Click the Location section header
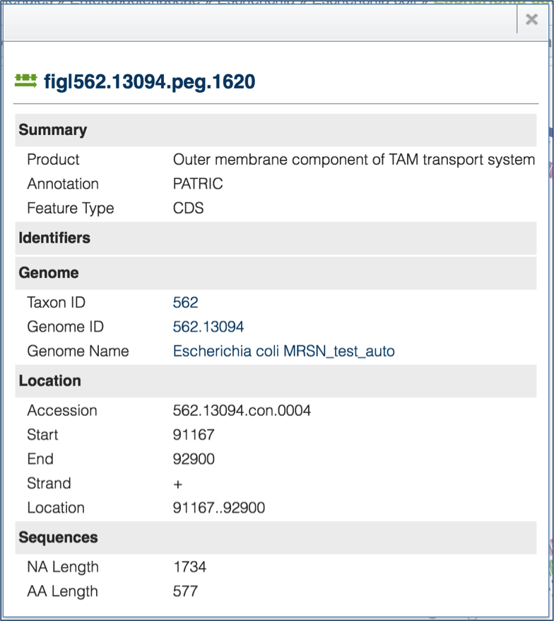The height and width of the screenshot is (621, 554). 50,381
